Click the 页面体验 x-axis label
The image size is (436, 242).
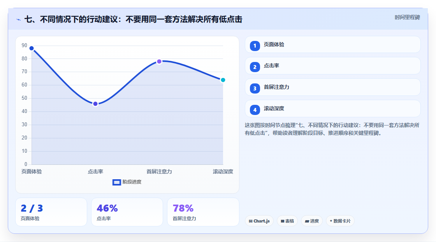tap(32, 172)
